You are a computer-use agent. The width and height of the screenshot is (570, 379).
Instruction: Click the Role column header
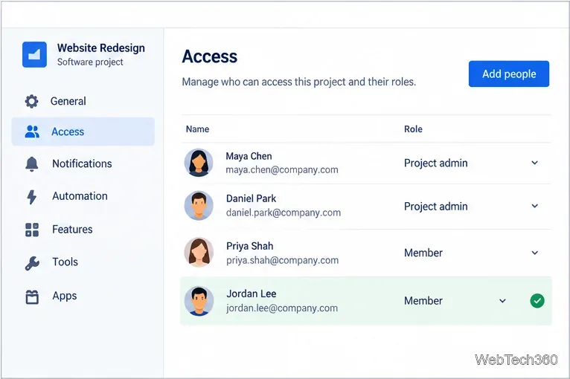click(x=413, y=129)
